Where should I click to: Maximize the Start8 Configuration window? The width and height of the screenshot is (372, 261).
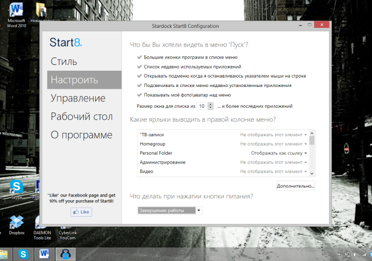(310, 24)
